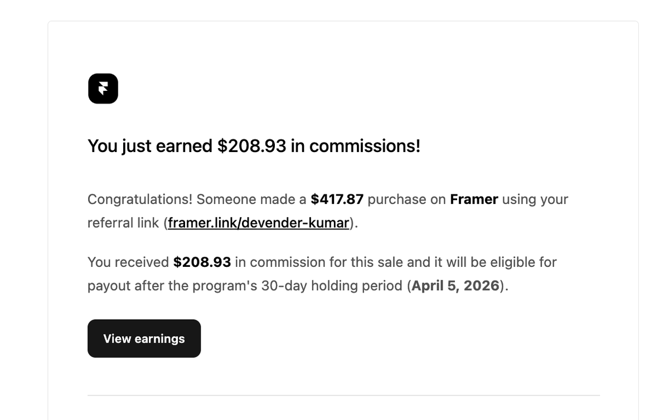669x420 pixels.
Task: Click the $208.93 amount in the heading
Action: [x=251, y=146]
